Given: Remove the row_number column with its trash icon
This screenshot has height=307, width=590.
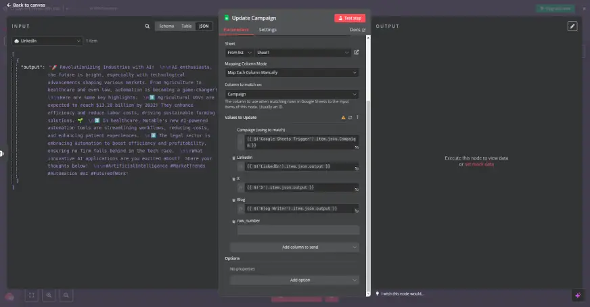Looking at the screenshot, I should pos(234,220).
